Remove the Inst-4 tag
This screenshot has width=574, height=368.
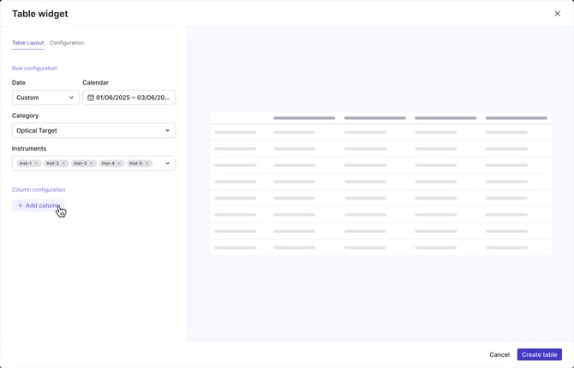point(119,163)
